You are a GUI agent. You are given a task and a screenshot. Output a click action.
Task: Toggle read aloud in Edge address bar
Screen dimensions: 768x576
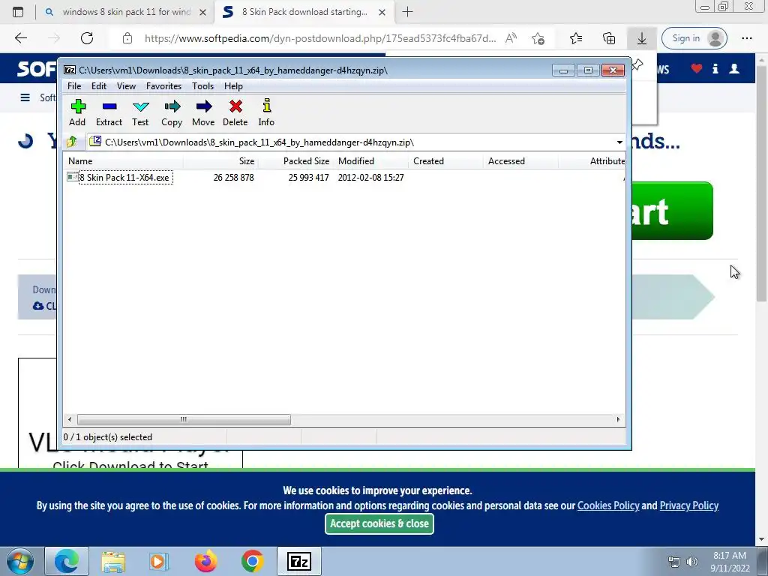[x=511, y=38]
